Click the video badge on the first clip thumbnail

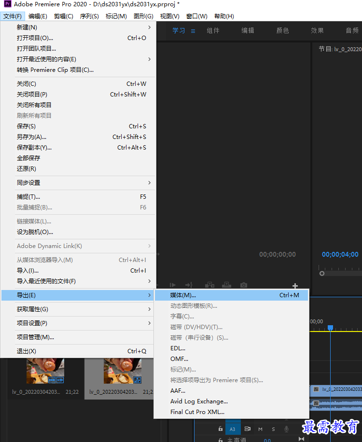click(52, 380)
